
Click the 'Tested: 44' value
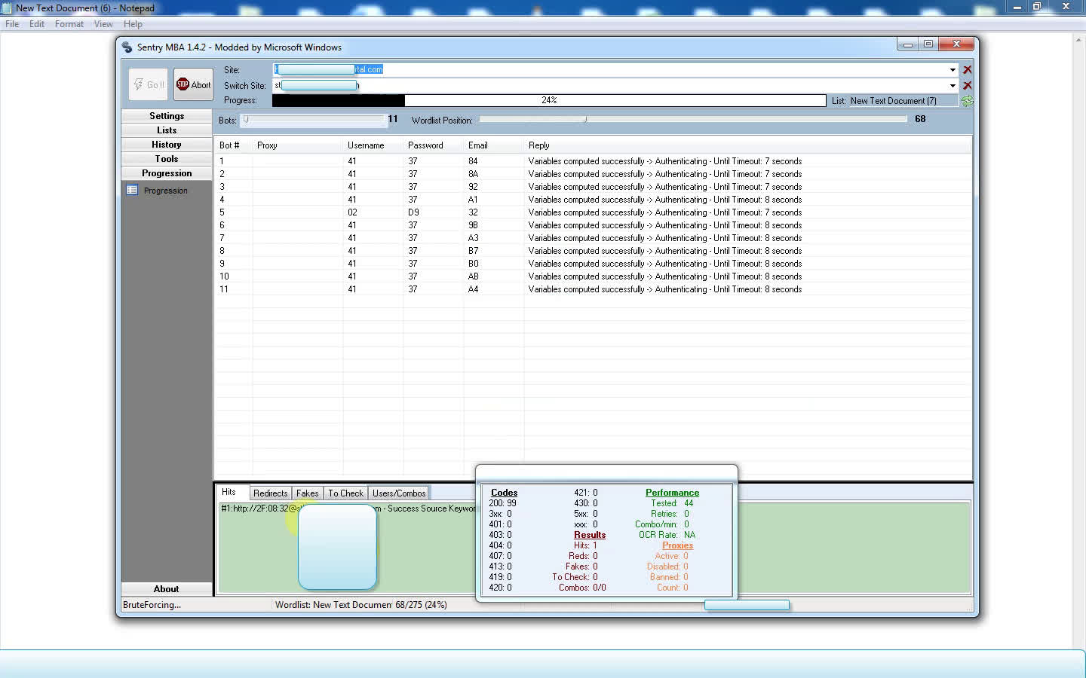point(672,503)
